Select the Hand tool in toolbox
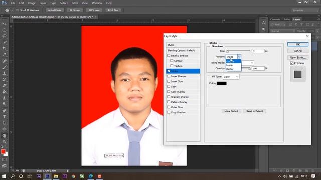 point(4,135)
